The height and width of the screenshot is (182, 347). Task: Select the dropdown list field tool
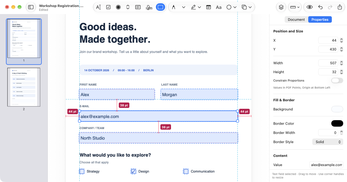click(x=128, y=7)
